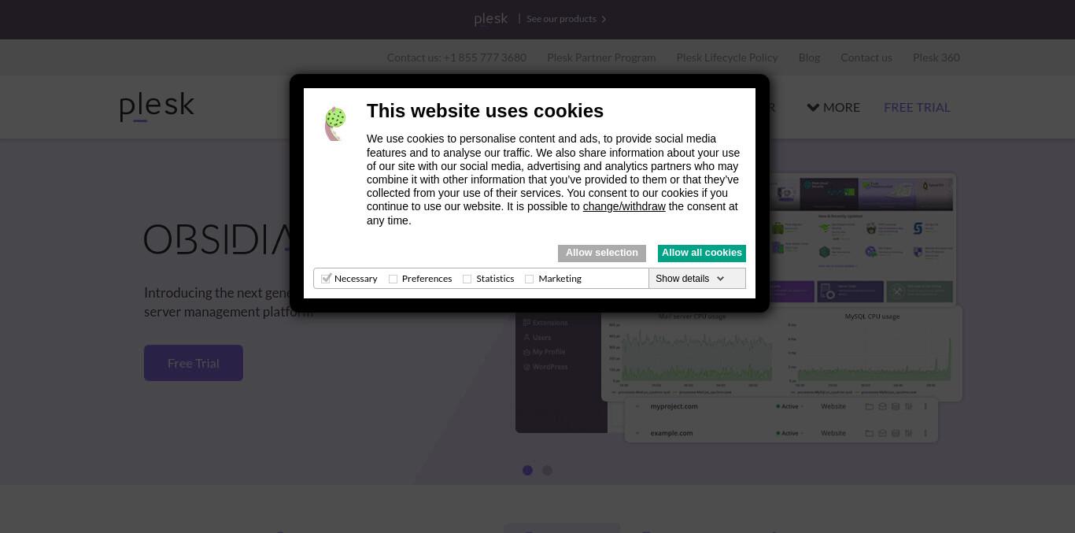Enable the Statistics cookies checkbox

click(x=467, y=279)
